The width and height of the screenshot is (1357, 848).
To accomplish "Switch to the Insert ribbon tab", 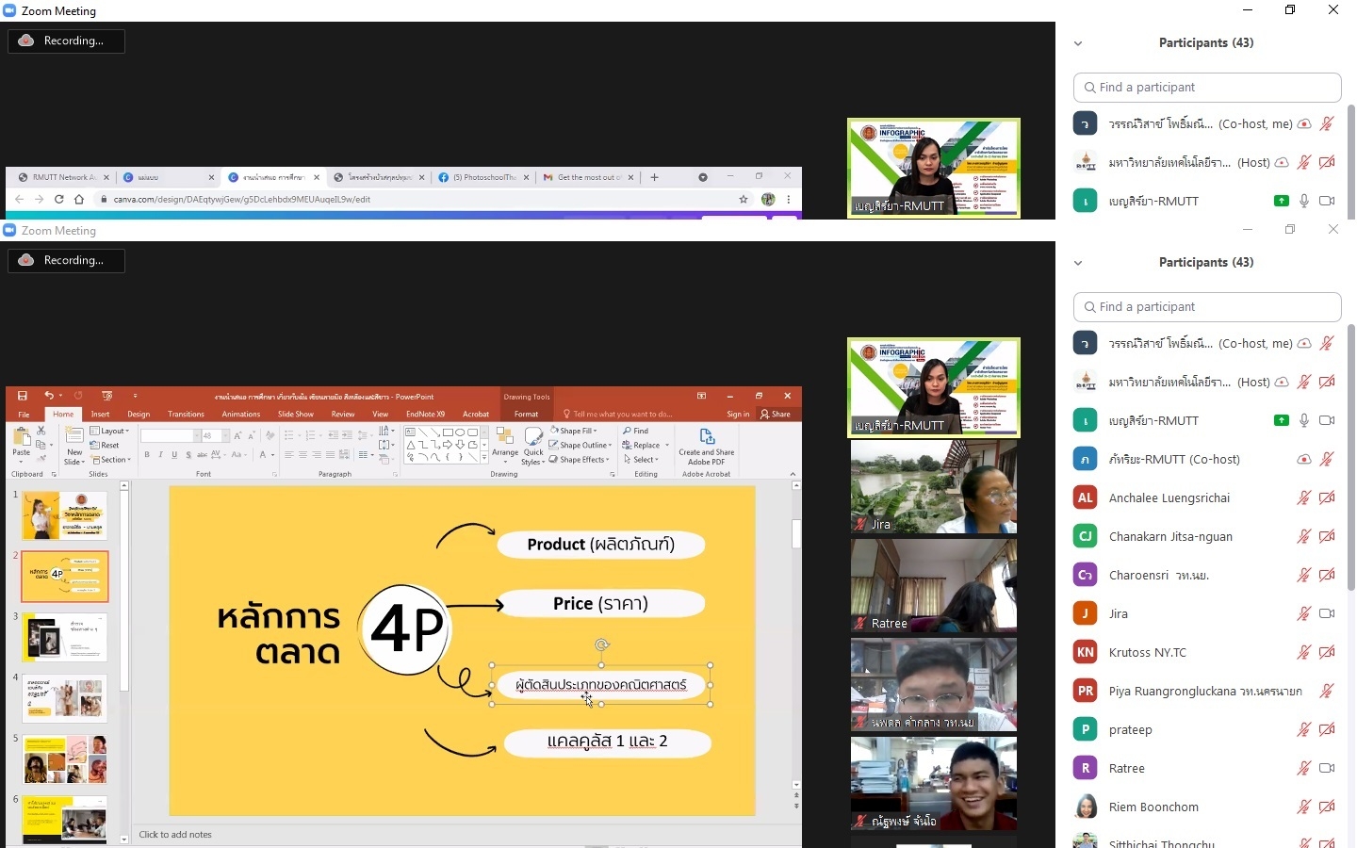I will tap(100, 415).
